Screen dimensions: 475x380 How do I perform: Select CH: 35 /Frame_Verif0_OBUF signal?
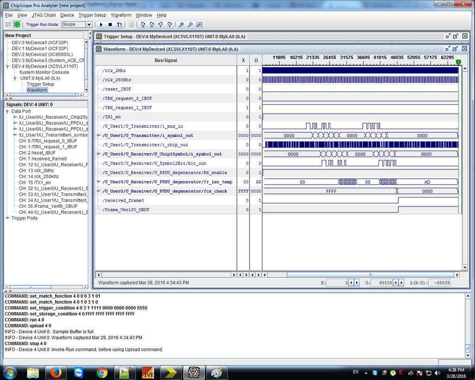coord(48,206)
